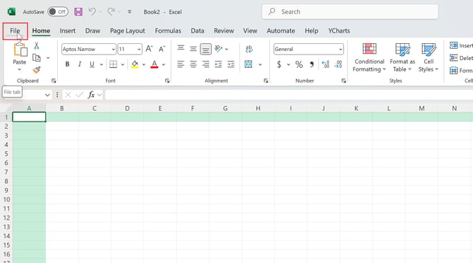Click Bottom Align icon

[x=205, y=49]
